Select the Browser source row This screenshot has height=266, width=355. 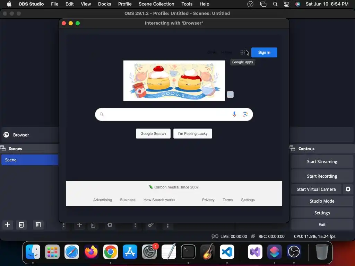point(30,135)
